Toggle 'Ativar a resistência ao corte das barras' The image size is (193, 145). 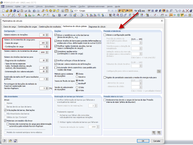click(56, 35)
